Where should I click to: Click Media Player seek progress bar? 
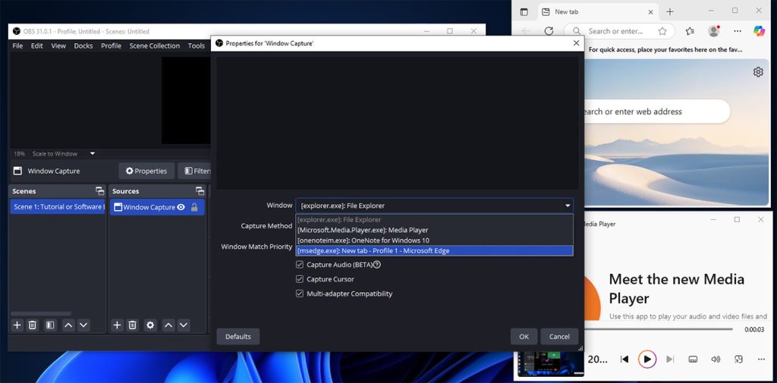[x=659, y=329]
